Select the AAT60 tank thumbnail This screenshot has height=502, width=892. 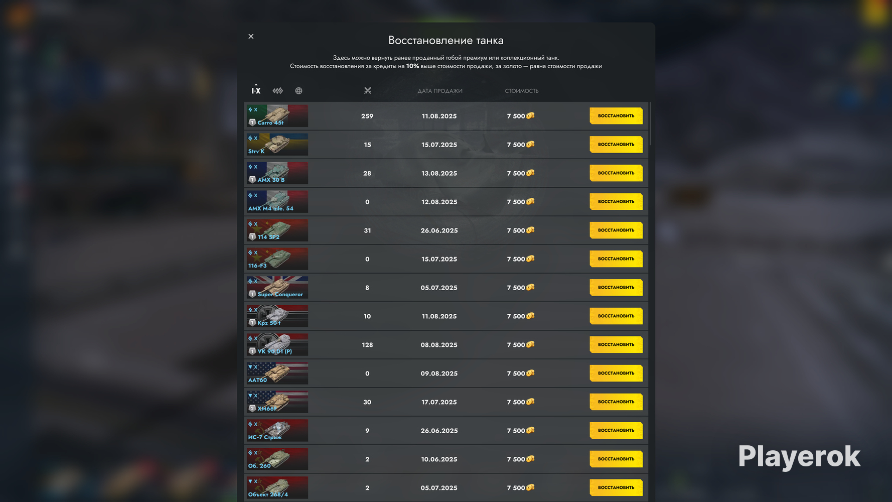pyautogui.click(x=277, y=373)
